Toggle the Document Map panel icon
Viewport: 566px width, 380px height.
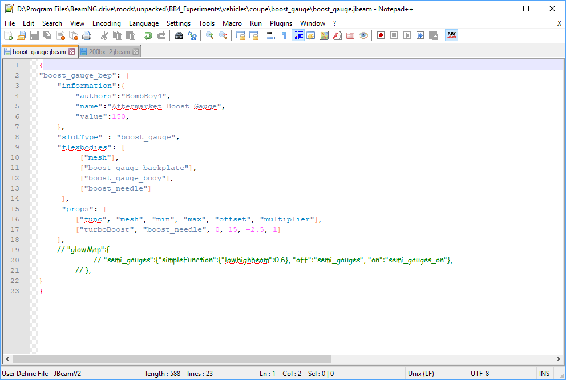point(324,35)
